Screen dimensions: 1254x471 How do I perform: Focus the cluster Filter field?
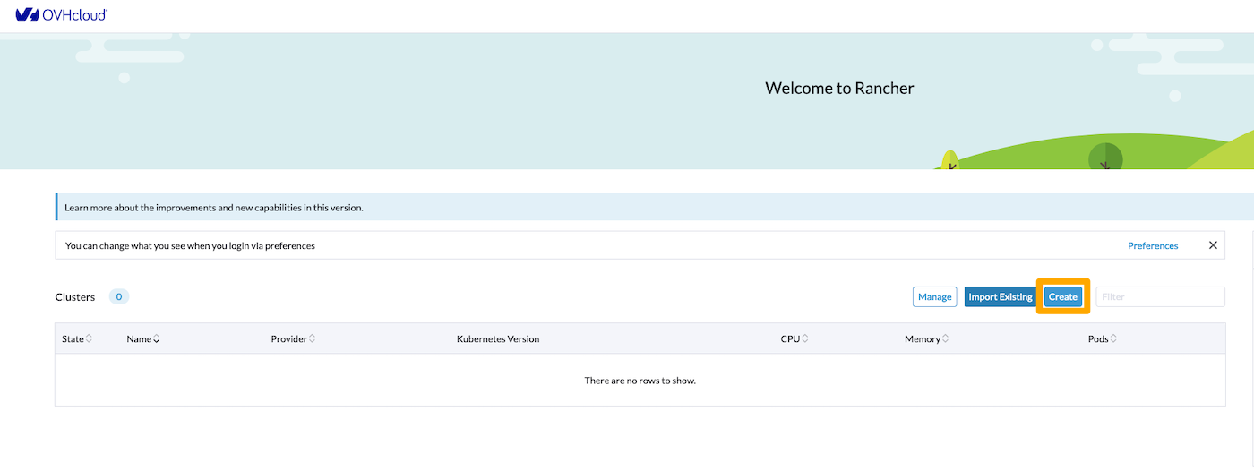pos(1160,297)
